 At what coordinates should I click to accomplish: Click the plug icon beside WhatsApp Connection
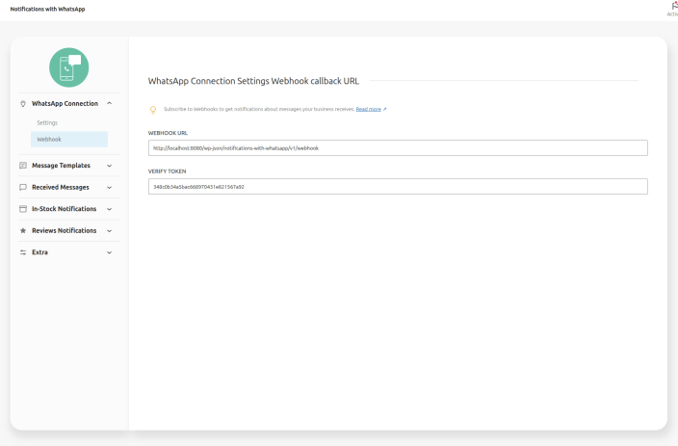tap(23, 103)
